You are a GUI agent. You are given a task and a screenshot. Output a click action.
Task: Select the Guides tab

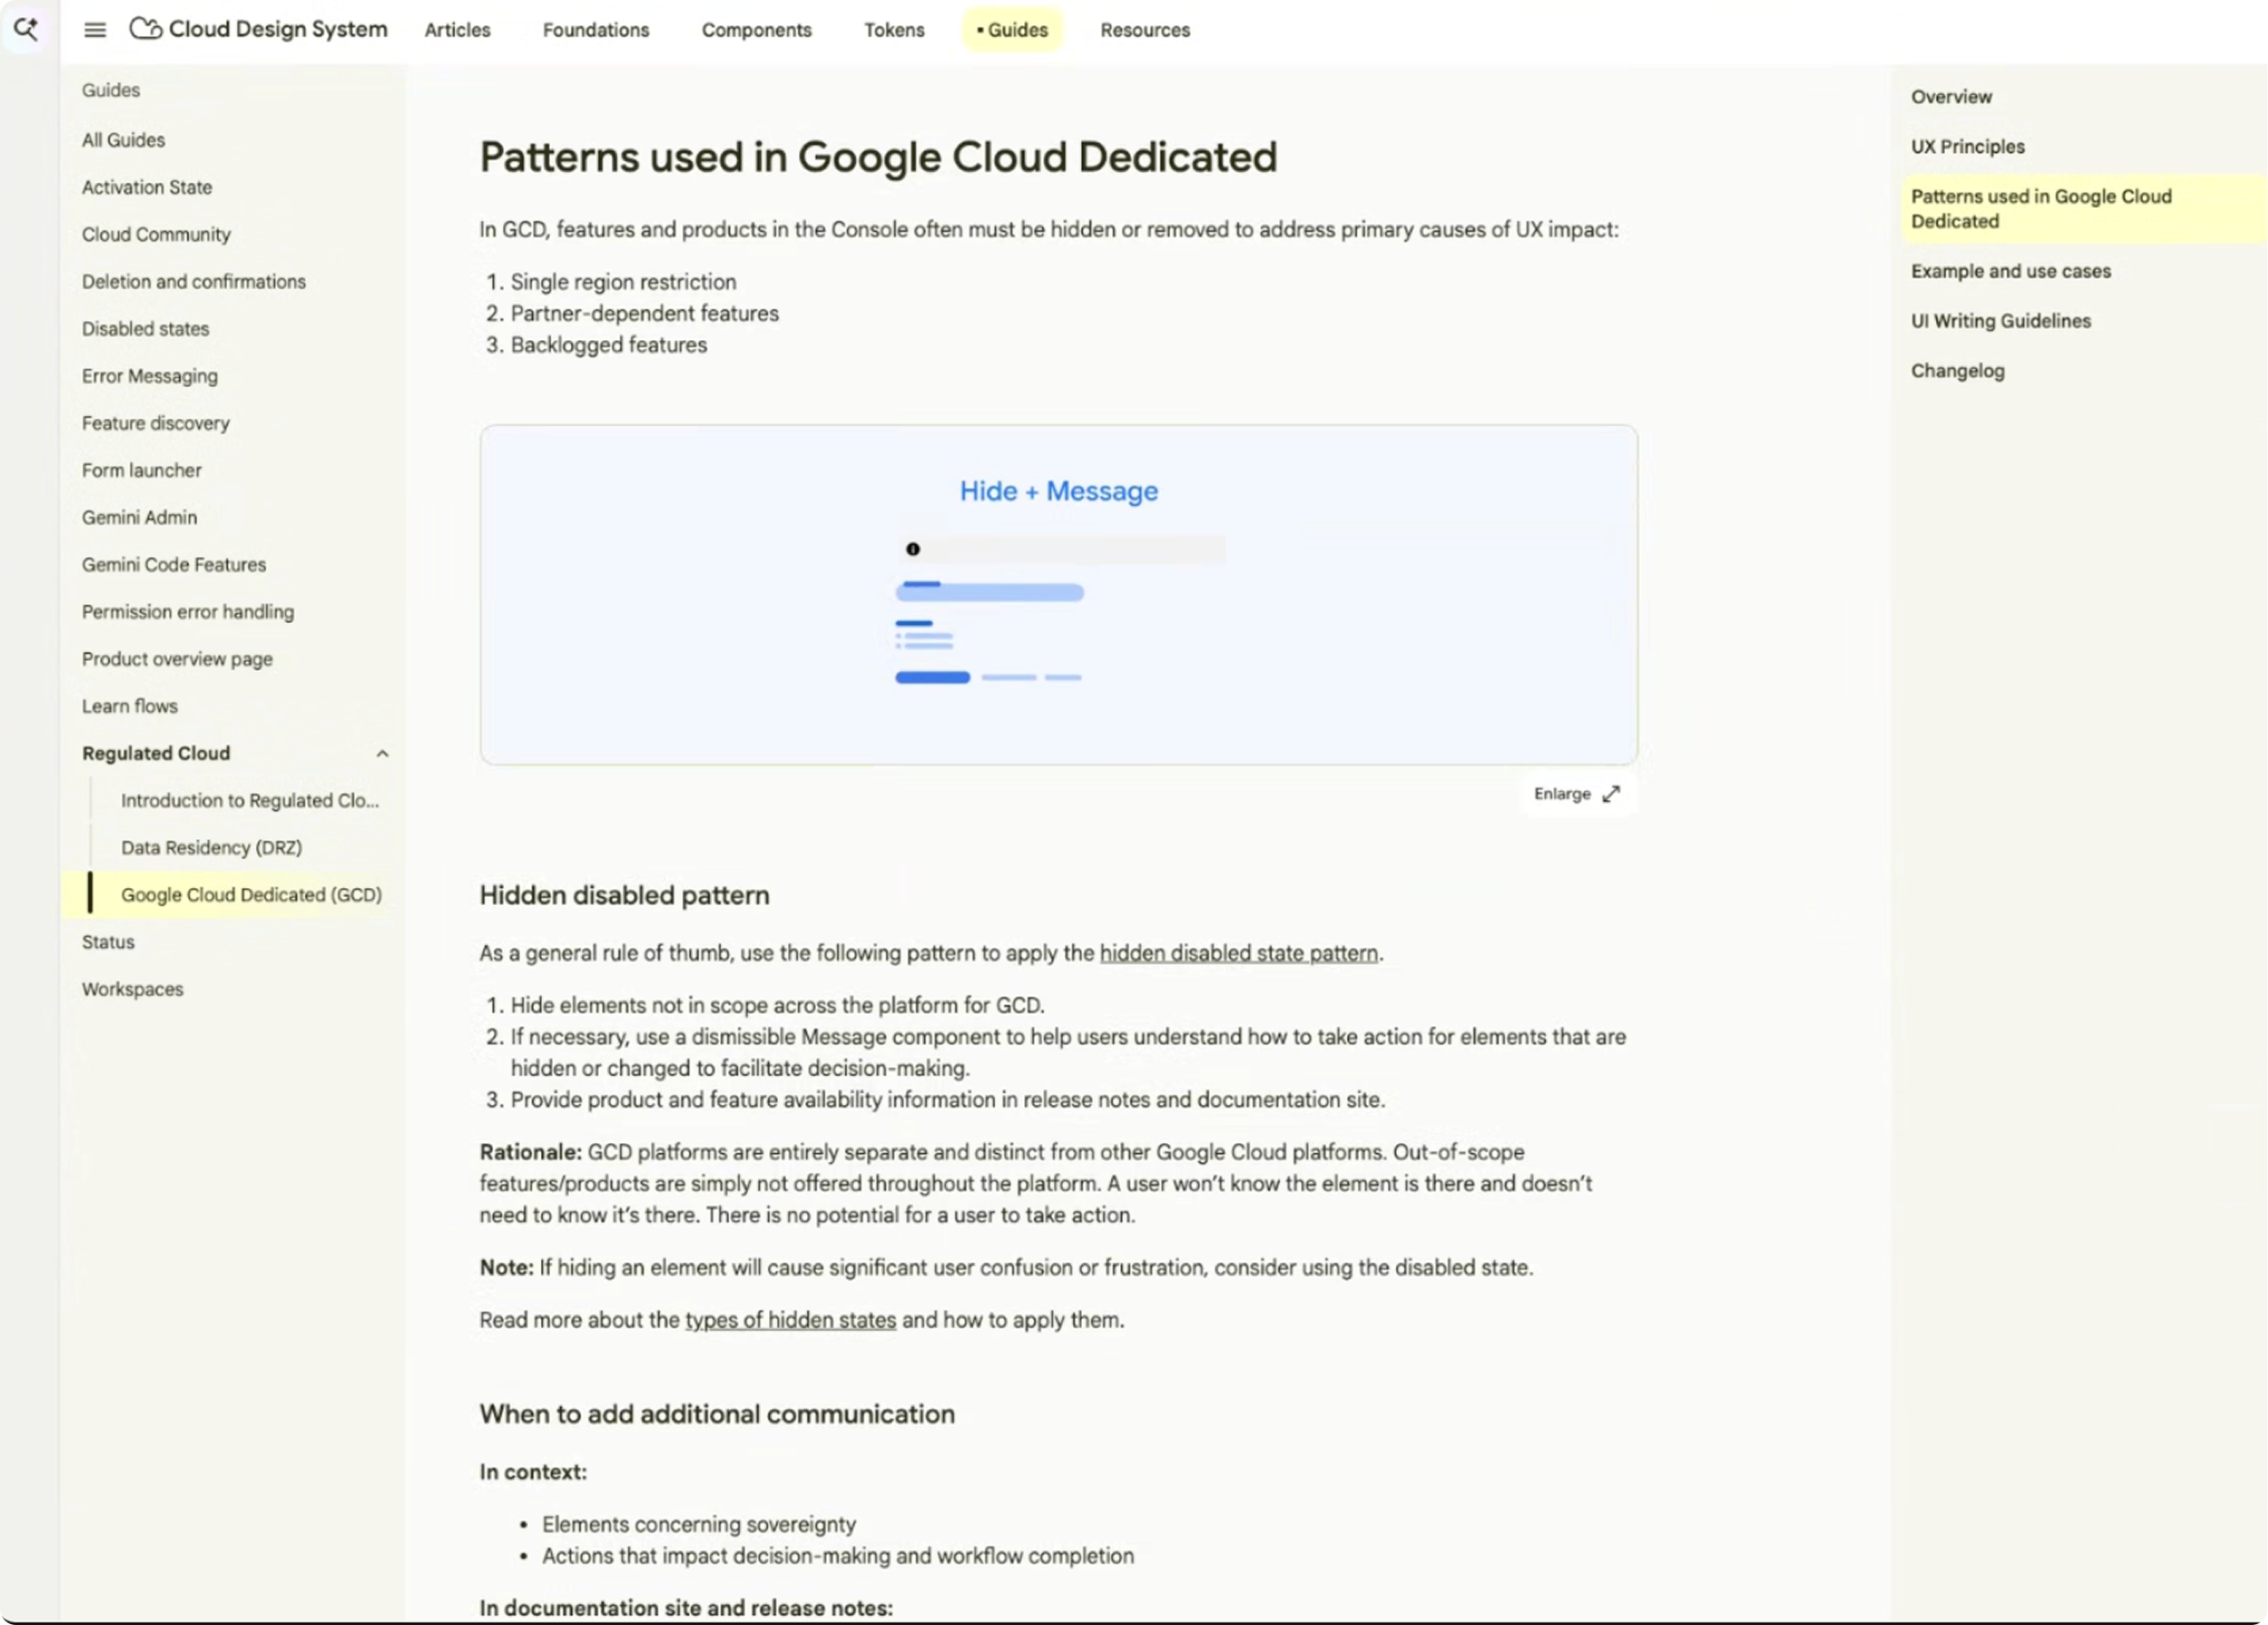tap(1012, 30)
